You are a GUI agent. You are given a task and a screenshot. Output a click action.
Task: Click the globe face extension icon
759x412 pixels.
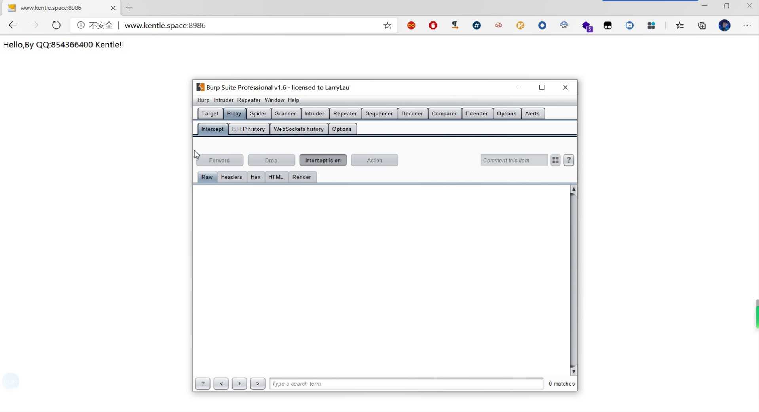pos(564,26)
